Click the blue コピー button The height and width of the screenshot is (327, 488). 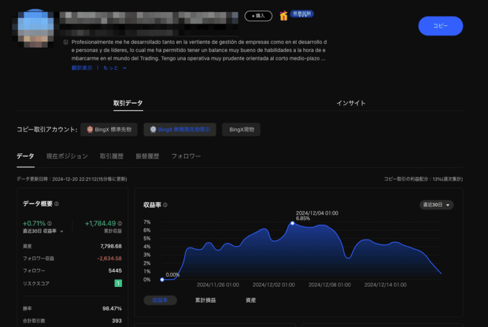click(440, 26)
